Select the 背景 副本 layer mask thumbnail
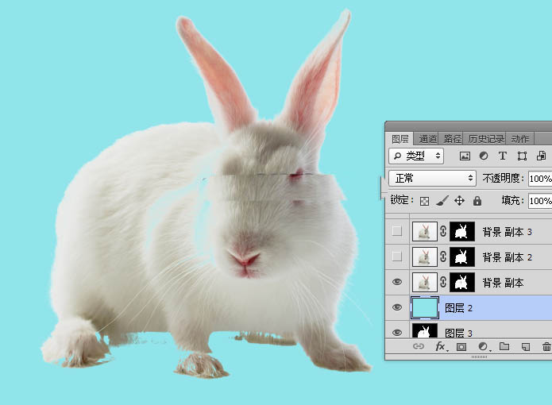Screen dimensions: 552x405 (462, 282)
